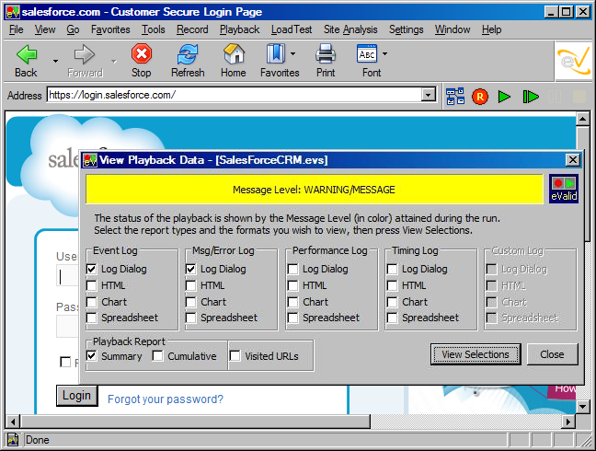Check Msg/Error Log Spreadsheet option
Image resolution: width=596 pixels, height=451 pixels.
tap(190, 318)
